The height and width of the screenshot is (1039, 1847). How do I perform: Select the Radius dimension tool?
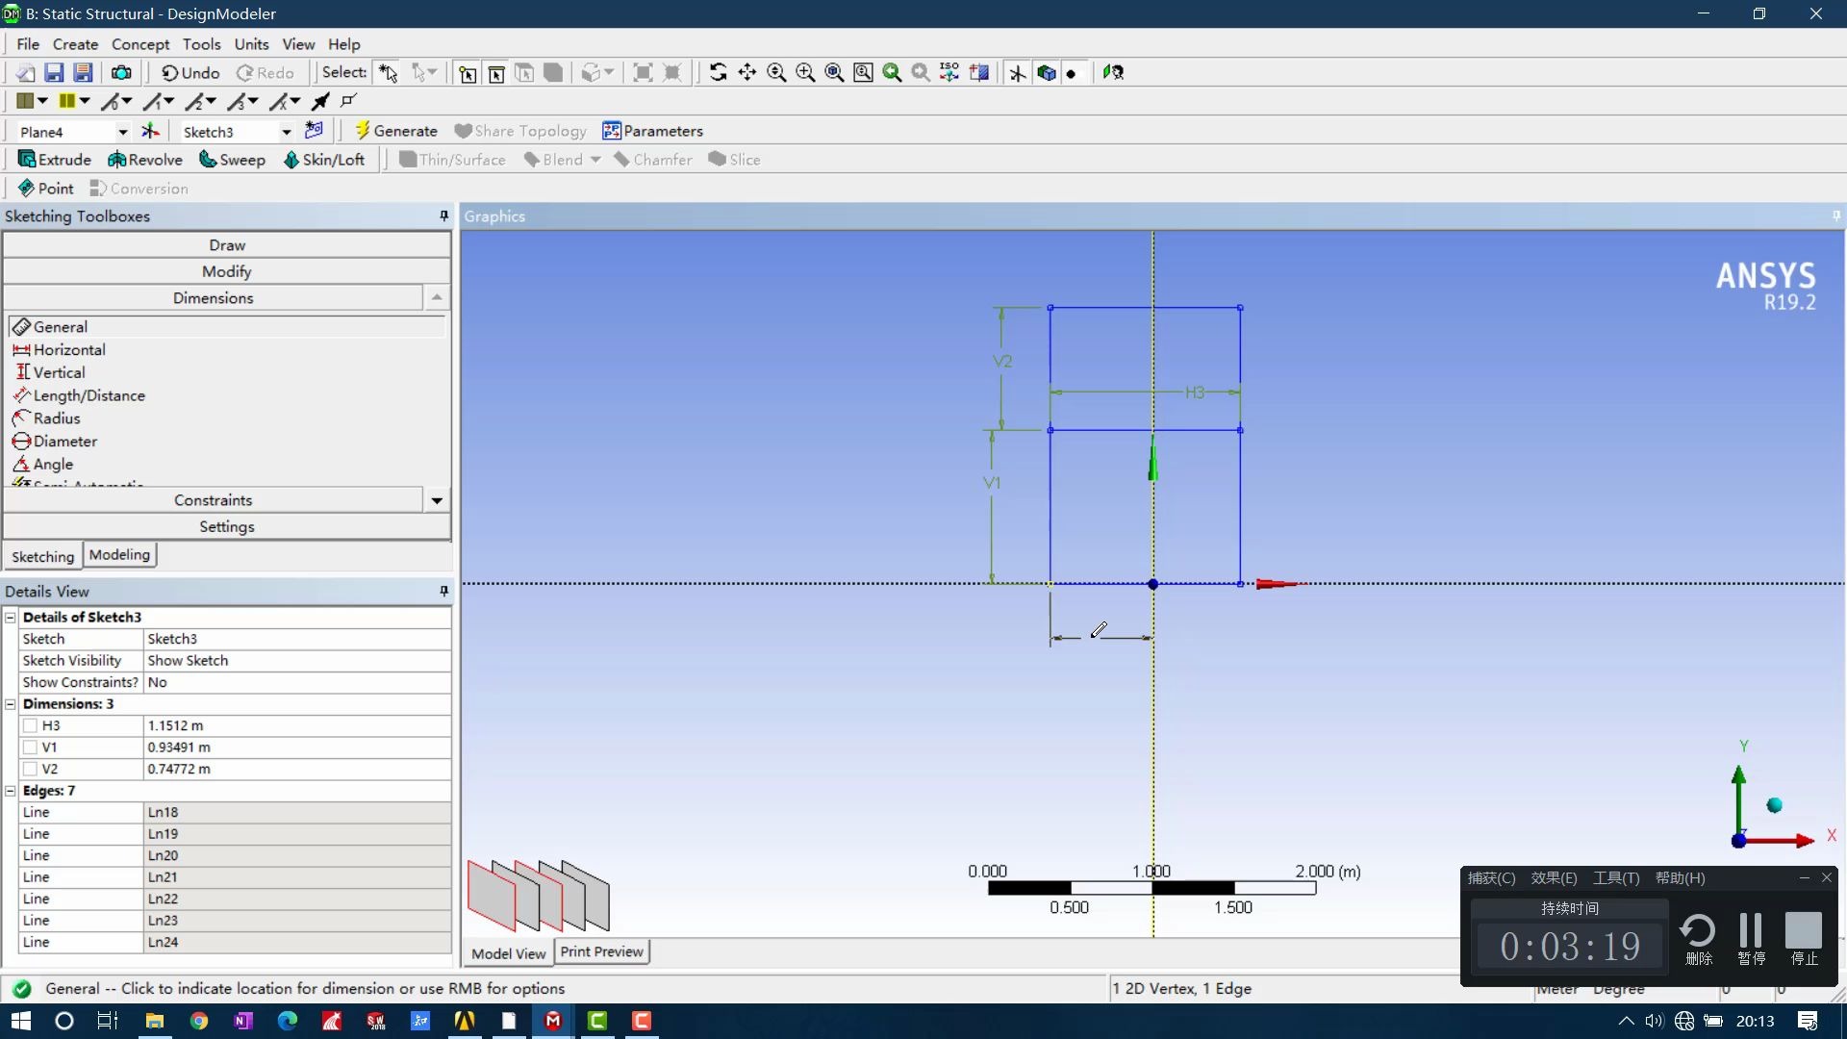point(46,418)
